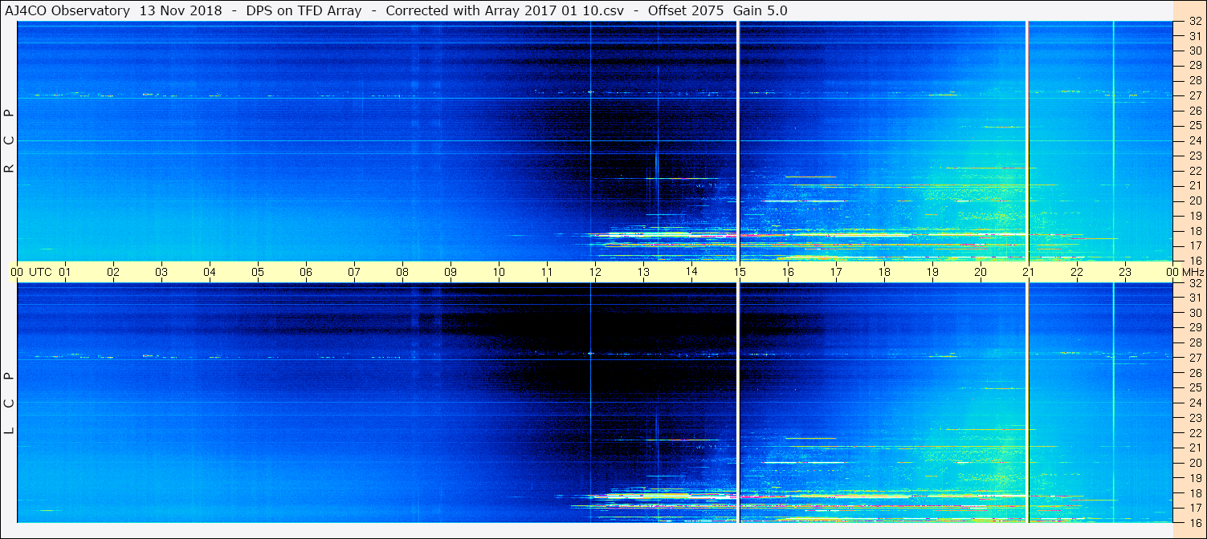This screenshot has width=1207, height=539.
Task: Click the 21 MHz label on the LCP scale
Action: point(1195,448)
